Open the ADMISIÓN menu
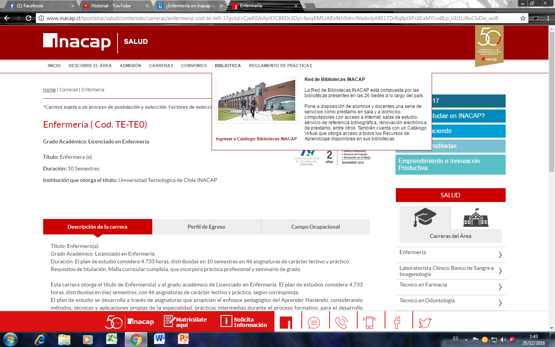This screenshot has width=555, height=347. (x=130, y=66)
